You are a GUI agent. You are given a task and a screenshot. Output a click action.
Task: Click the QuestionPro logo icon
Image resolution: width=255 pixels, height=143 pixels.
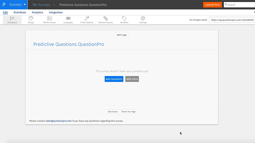(4, 5)
